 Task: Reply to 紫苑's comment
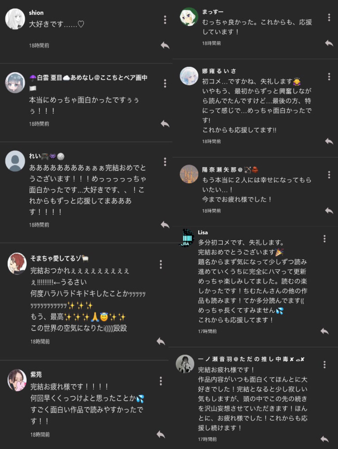click(161, 434)
